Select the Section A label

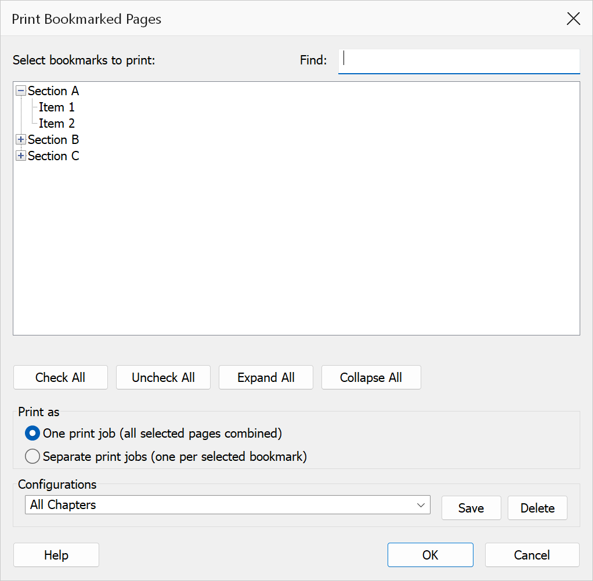(x=53, y=91)
